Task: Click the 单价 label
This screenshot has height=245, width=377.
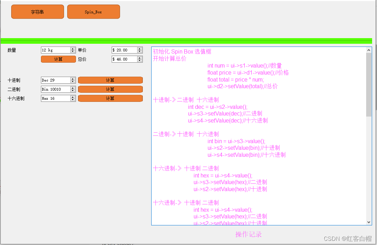Action: 82,50
